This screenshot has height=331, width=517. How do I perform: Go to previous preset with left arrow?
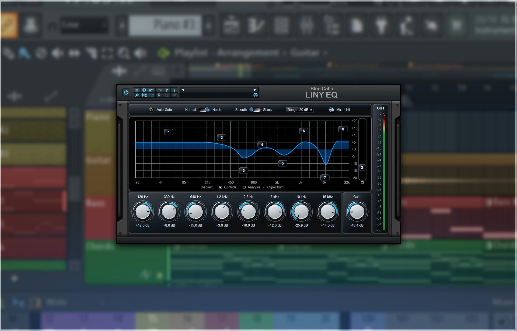pyautogui.click(x=183, y=90)
